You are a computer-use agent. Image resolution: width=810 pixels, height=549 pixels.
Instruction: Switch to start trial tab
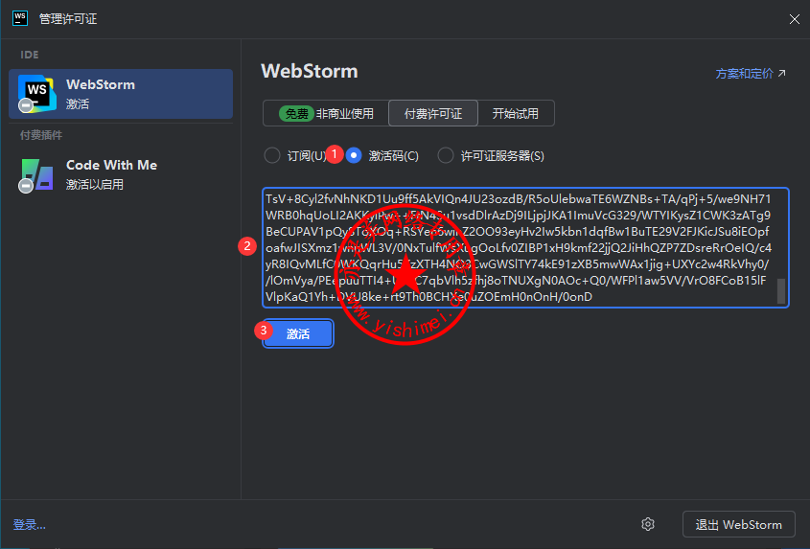[516, 113]
